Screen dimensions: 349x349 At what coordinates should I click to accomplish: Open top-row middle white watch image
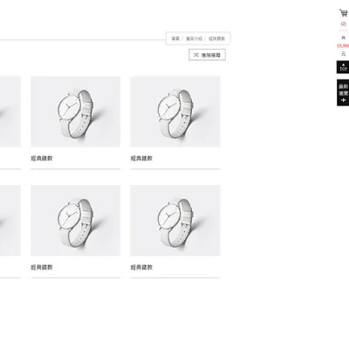76,112
